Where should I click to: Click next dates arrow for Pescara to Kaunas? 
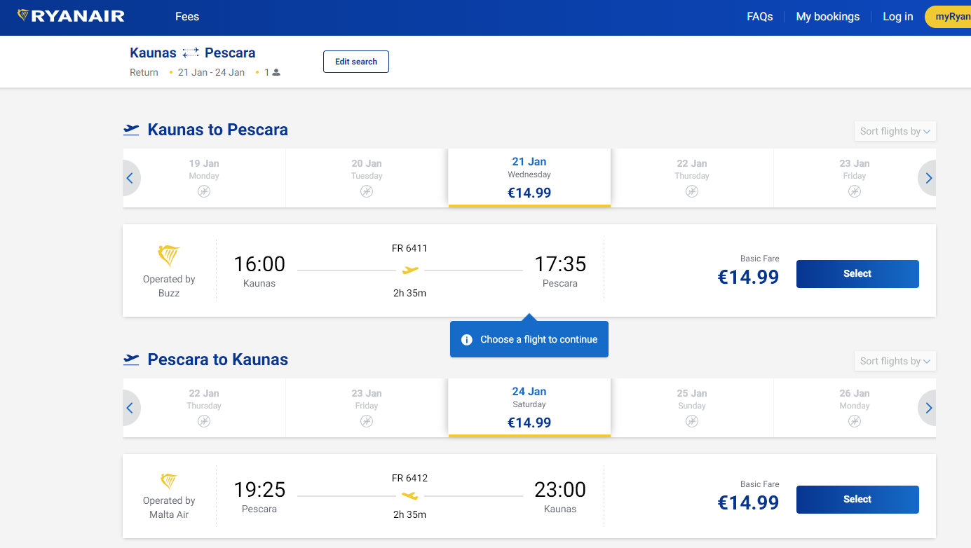[928, 408]
